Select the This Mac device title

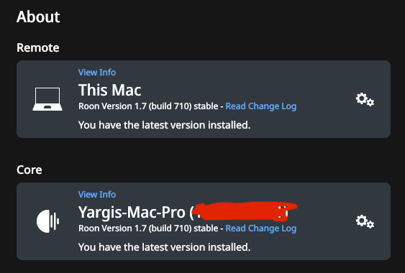[110, 90]
